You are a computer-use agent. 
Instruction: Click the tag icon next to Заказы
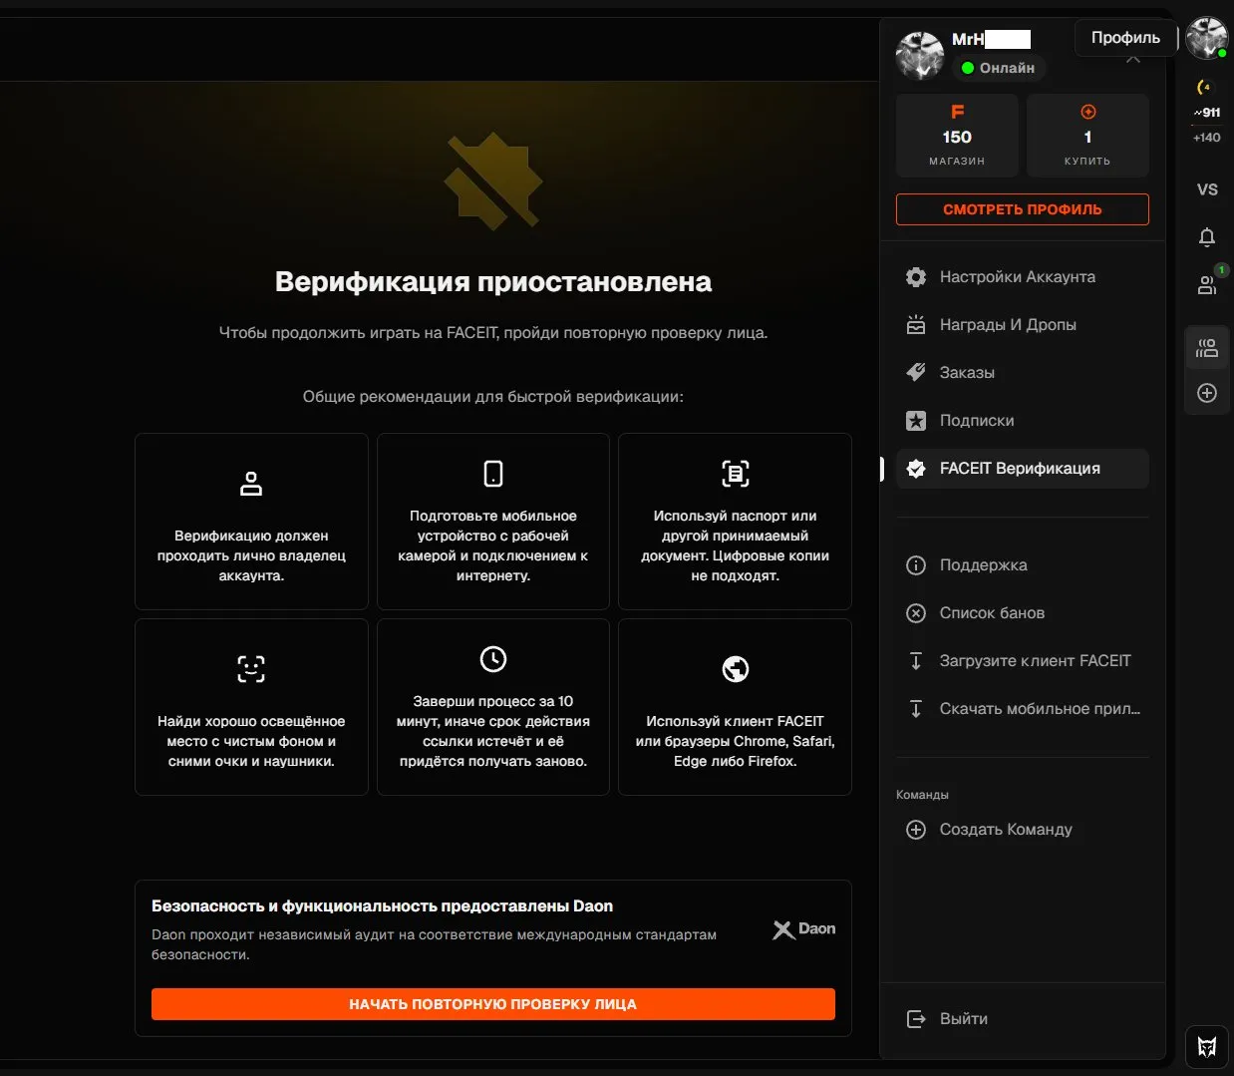click(916, 373)
